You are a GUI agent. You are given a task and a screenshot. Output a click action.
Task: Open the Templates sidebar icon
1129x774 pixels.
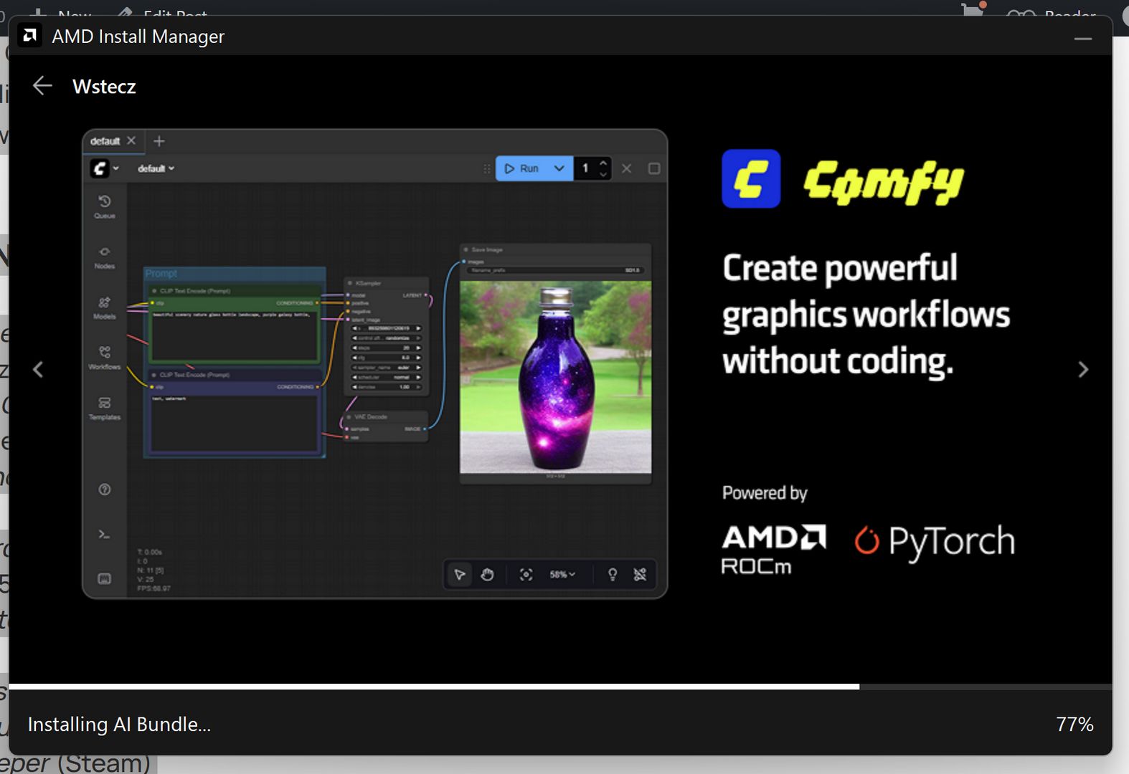(105, 407)
